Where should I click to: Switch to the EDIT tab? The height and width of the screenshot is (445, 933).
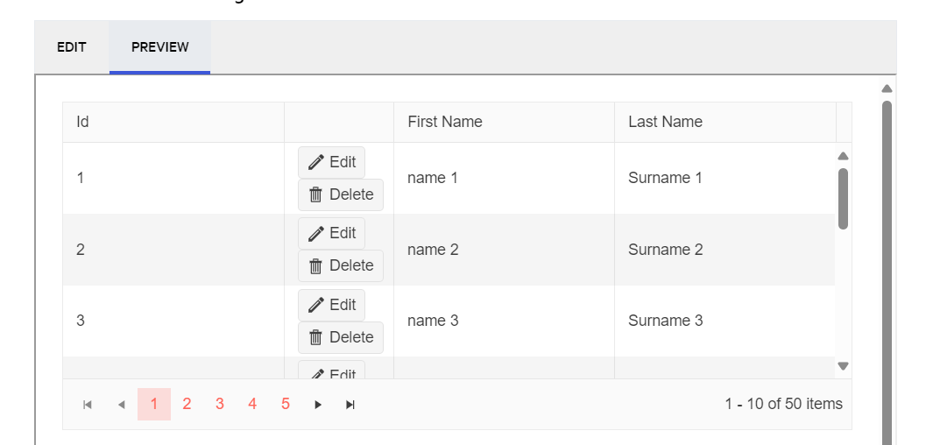click(72, 47)
